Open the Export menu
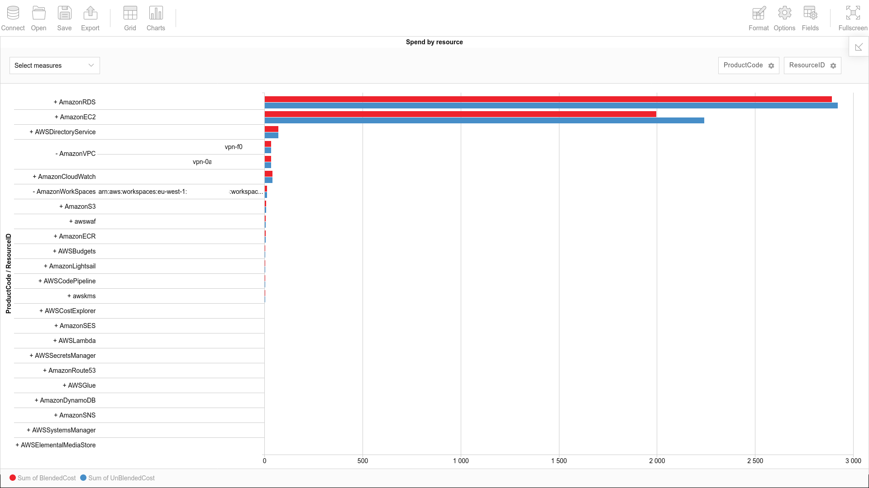 pyautogui.click(x=90, y=18)
